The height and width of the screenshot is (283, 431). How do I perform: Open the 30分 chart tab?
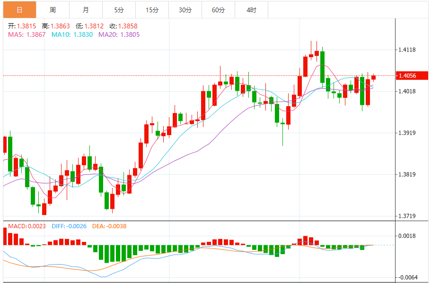click(185, 10)
